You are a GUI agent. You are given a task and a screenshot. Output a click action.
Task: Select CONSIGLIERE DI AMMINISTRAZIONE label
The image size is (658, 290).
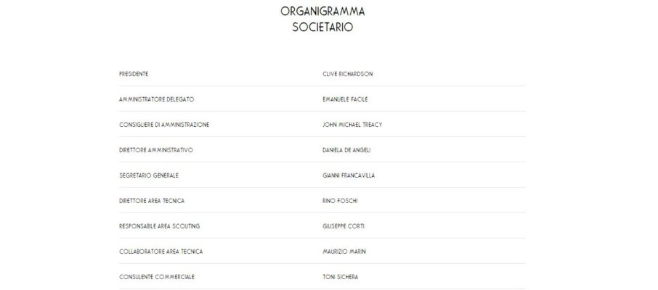coord(164,125)
